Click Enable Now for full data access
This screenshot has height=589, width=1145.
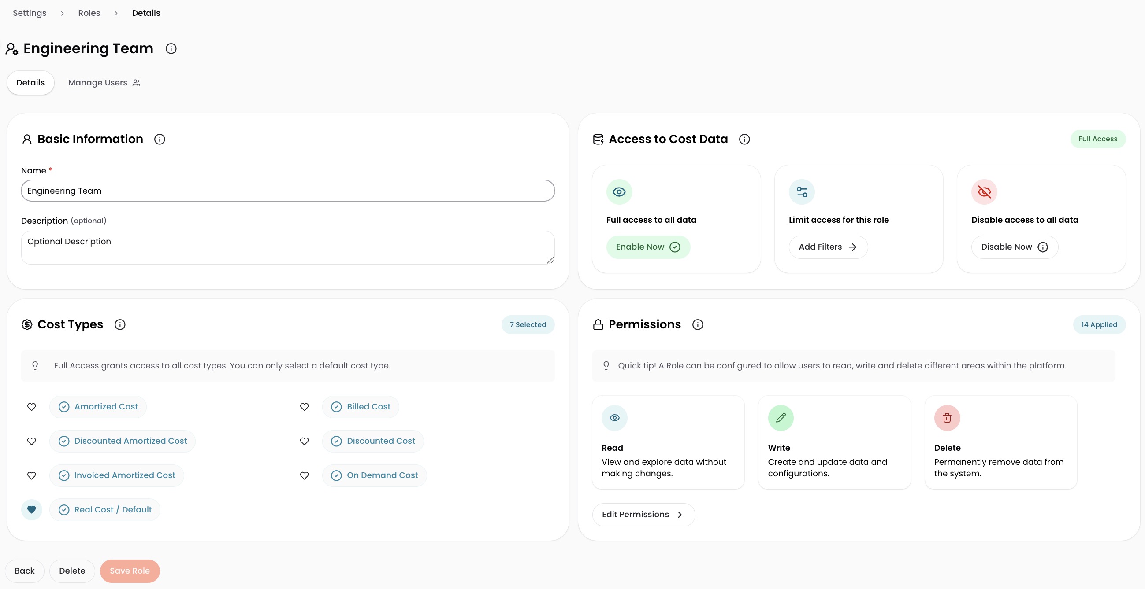pyautogui.click(x=648, y=247)
